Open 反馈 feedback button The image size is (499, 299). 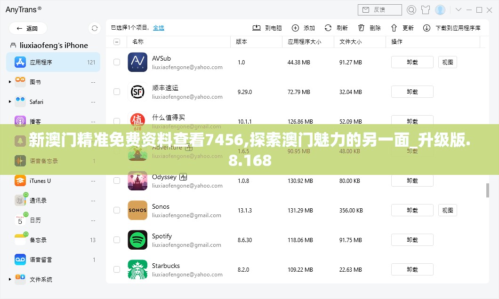point(379,10)
